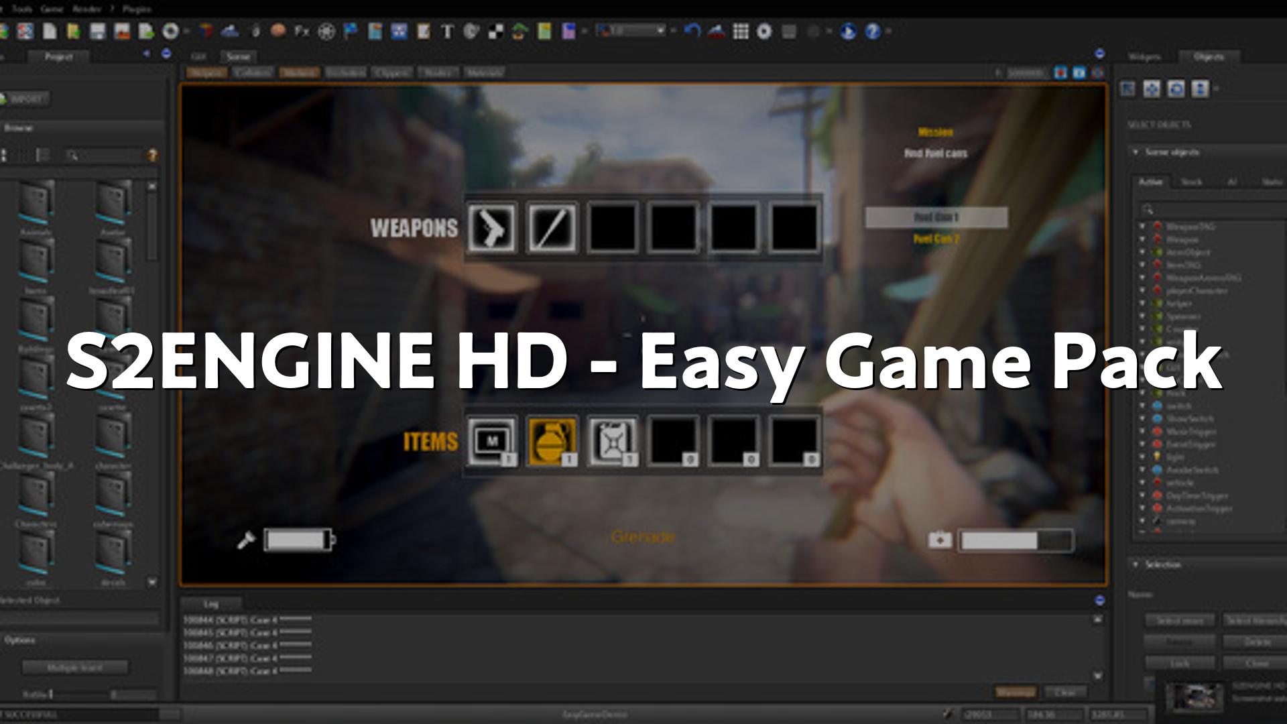Click the Select hierarchy button
This screenshot has height=724, width=1287.
(x=1255, y=621)
